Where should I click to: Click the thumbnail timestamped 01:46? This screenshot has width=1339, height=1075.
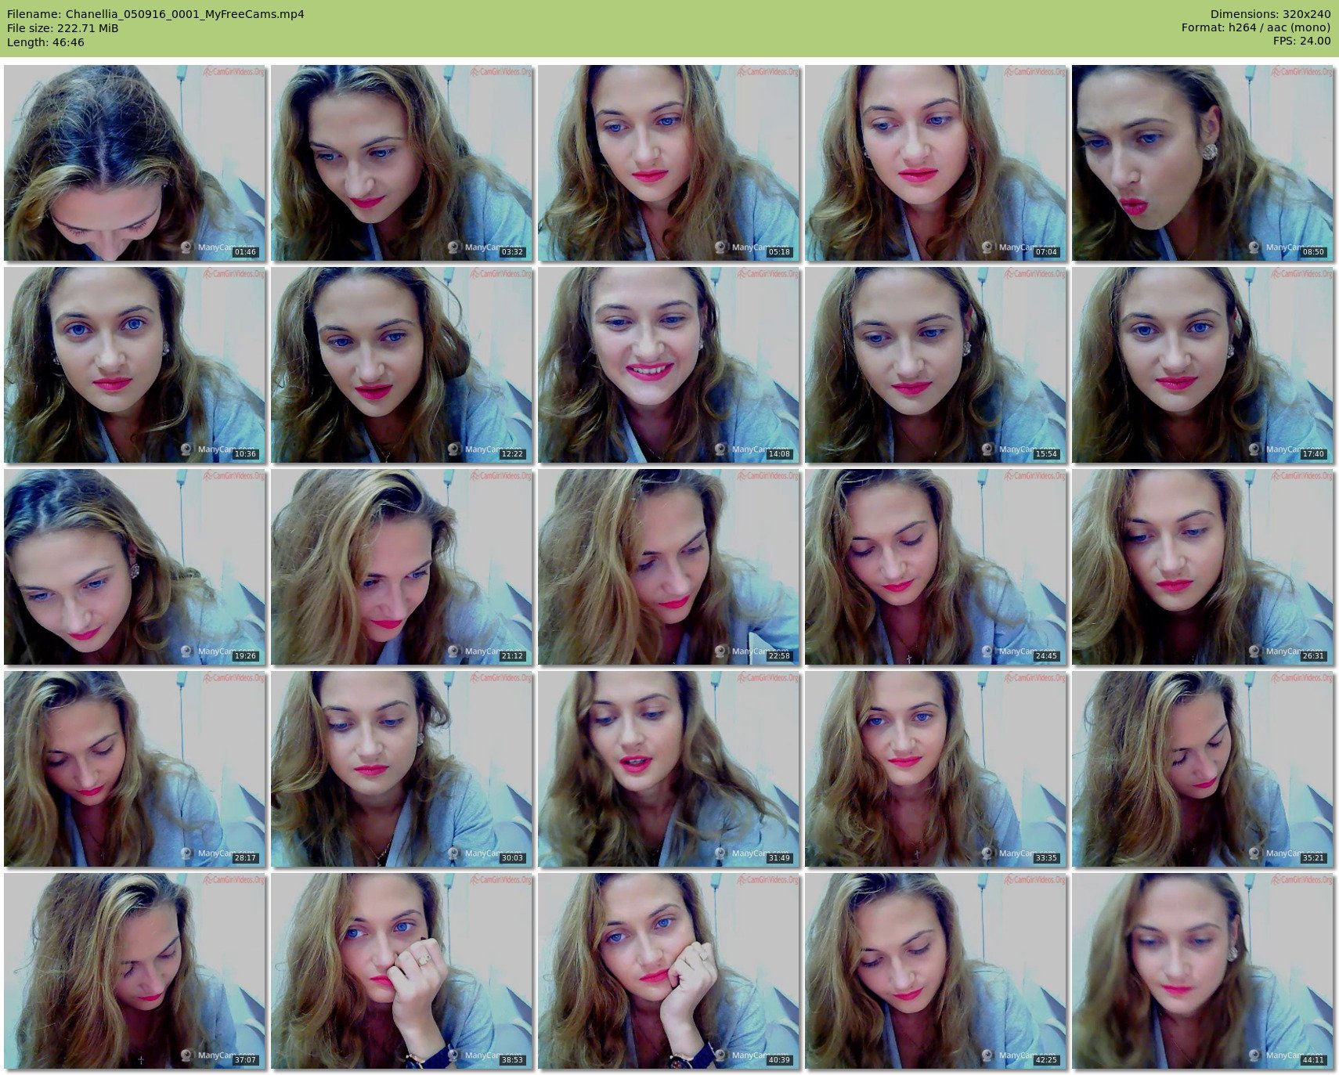click(135, 163)
